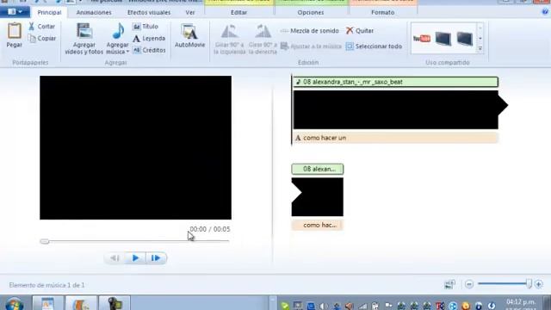Open the Opciones music tools tab

pos(311,12)
